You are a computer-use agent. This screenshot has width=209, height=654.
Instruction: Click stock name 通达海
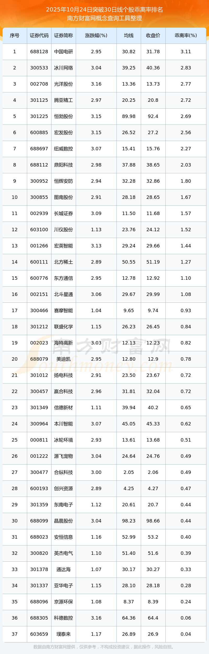tap(63, 569)
